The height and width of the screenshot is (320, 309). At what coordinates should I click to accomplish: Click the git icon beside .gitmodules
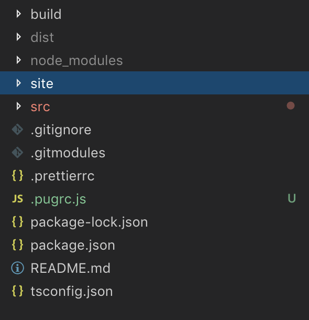click(17, 153)
